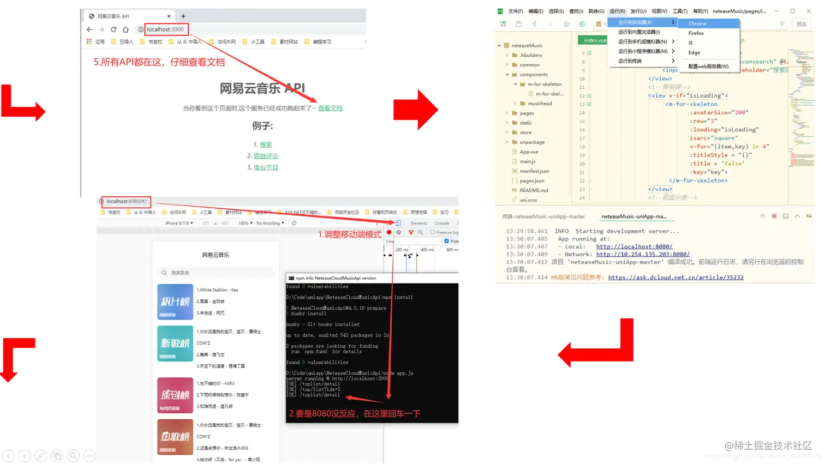The height and width of the screenshot is (464, 825).
Task: Expand the components folder in the project tree
Action: [x=507, y=74]
